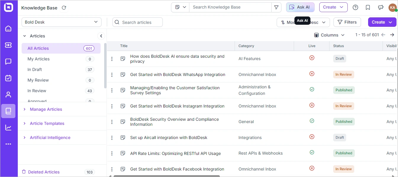Image resolution: width=398 pixels, height=177 pixels.
Task: Open row menu for Customer Satisfaction Survey article
Action: pyautogui.click(x=112, y=90)
